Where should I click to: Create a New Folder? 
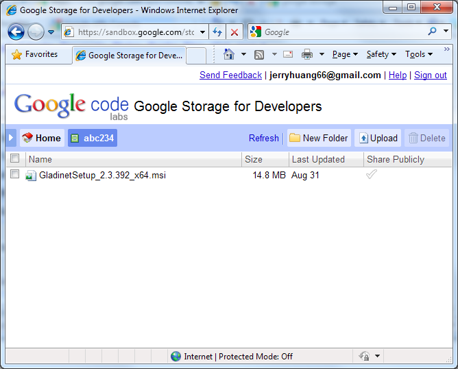pyautogui.click(x=319, y=138)
